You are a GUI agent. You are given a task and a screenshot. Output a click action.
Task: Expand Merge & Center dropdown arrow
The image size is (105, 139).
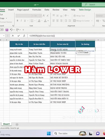[92, 21]
